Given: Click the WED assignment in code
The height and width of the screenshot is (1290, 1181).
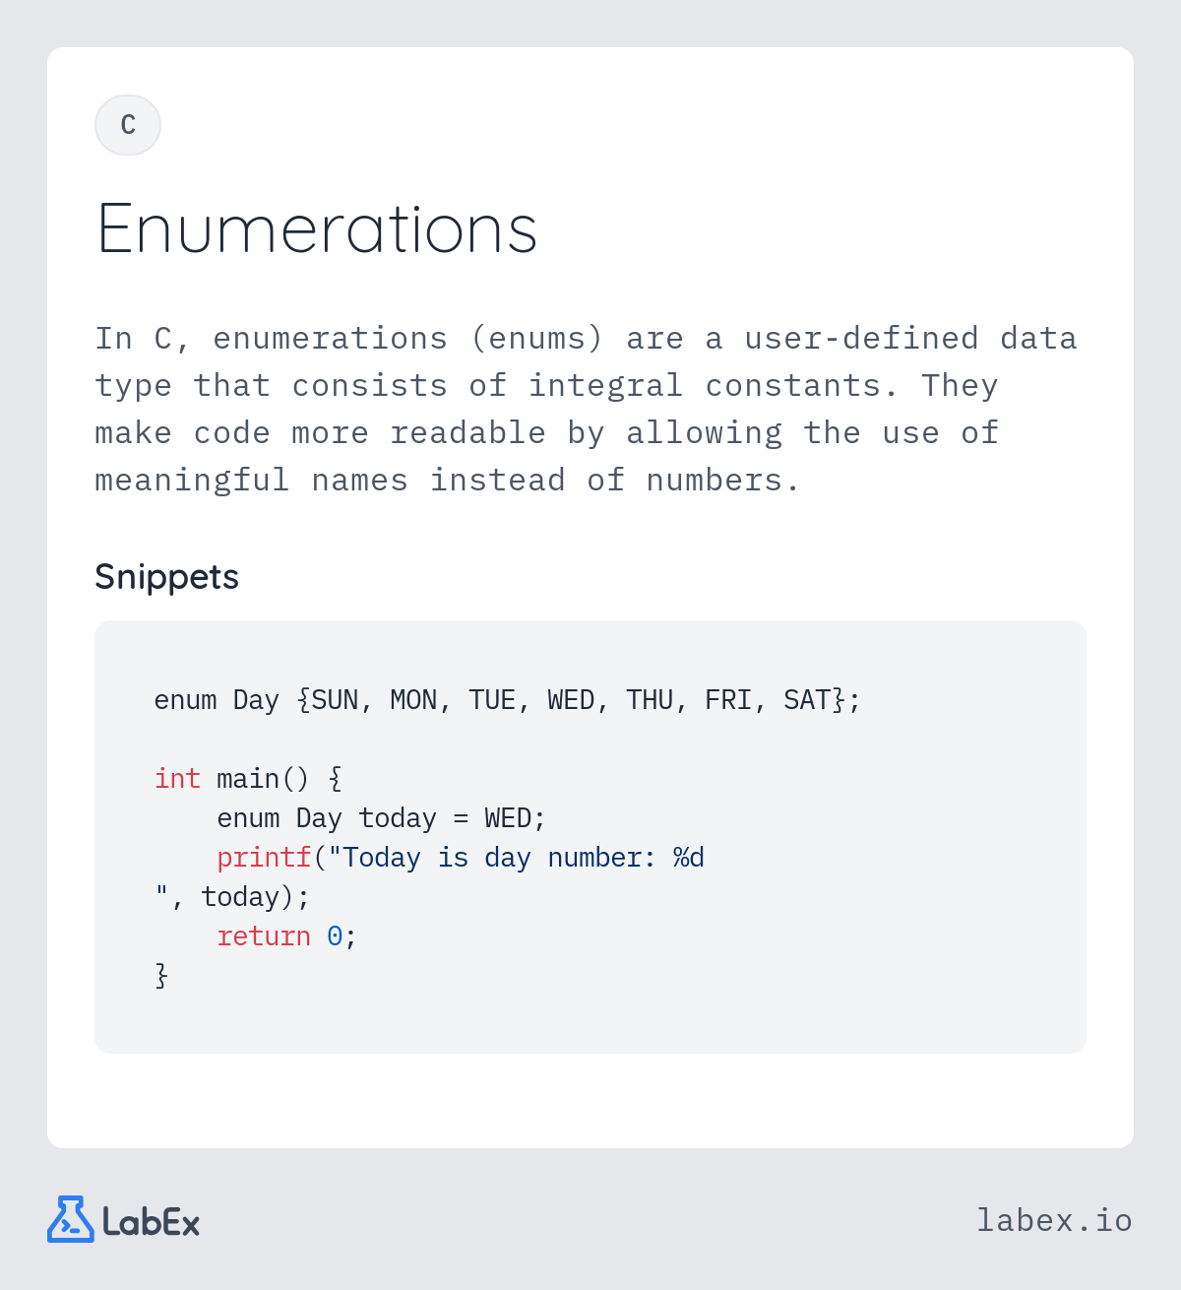Looking at the screenshot, I should click(508, 818).
